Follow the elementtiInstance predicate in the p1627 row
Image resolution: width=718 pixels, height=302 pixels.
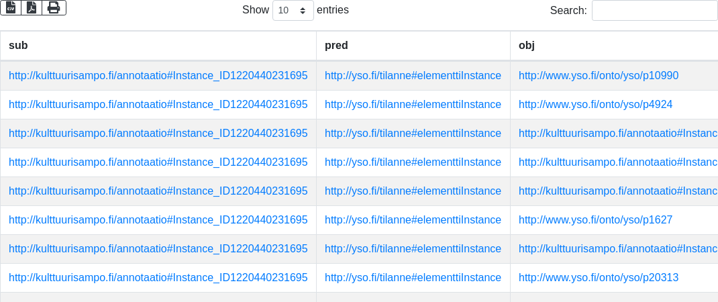pos(413,220)
